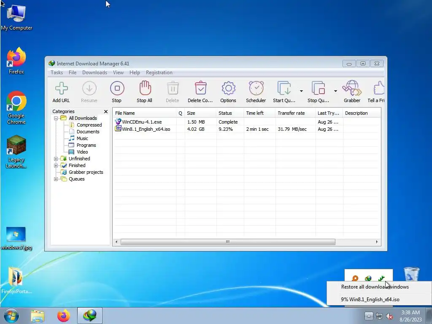Click the My Computer desktop icon
Viewport: 432px width, 324px height.
pyautogui.click(x=16, y=18)
